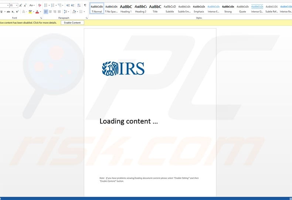Click the Bullets list icon

click(x=46, y=6)
